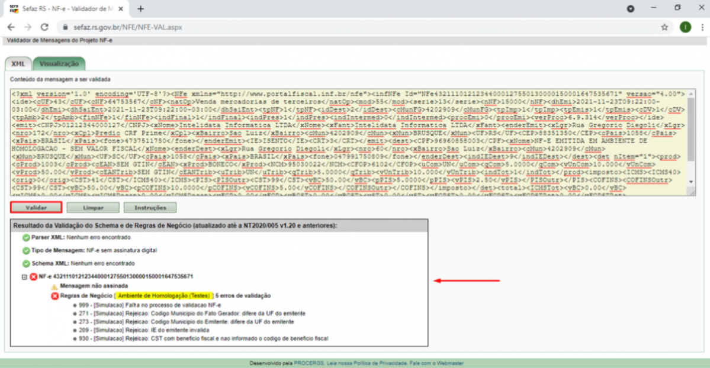
Task: Open the Chrome profile avatar
Action: (685, 27)
